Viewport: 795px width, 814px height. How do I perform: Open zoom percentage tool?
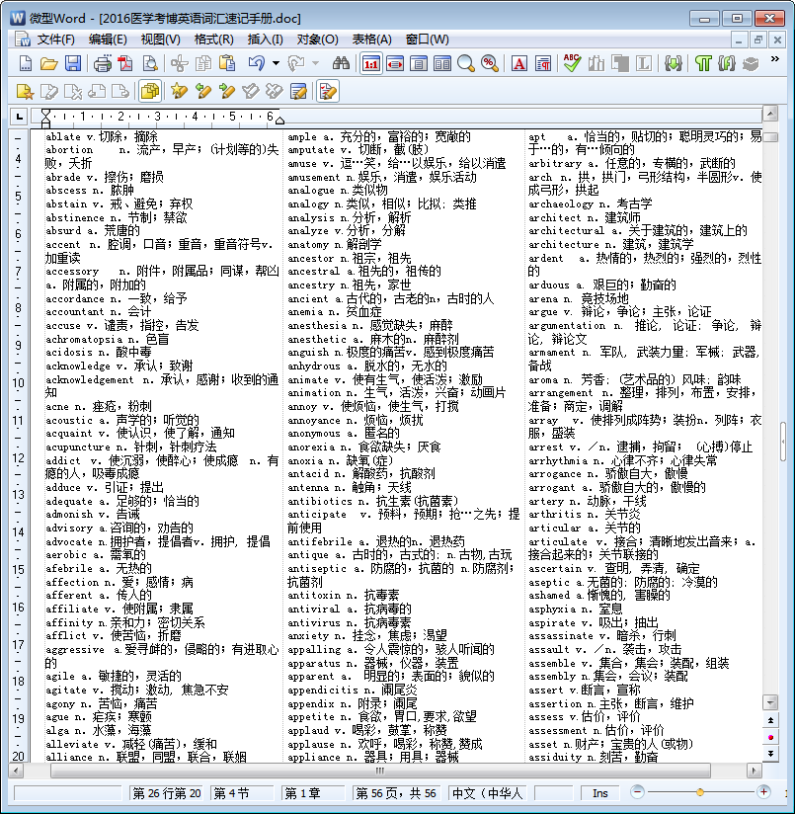tap(490, 63)
